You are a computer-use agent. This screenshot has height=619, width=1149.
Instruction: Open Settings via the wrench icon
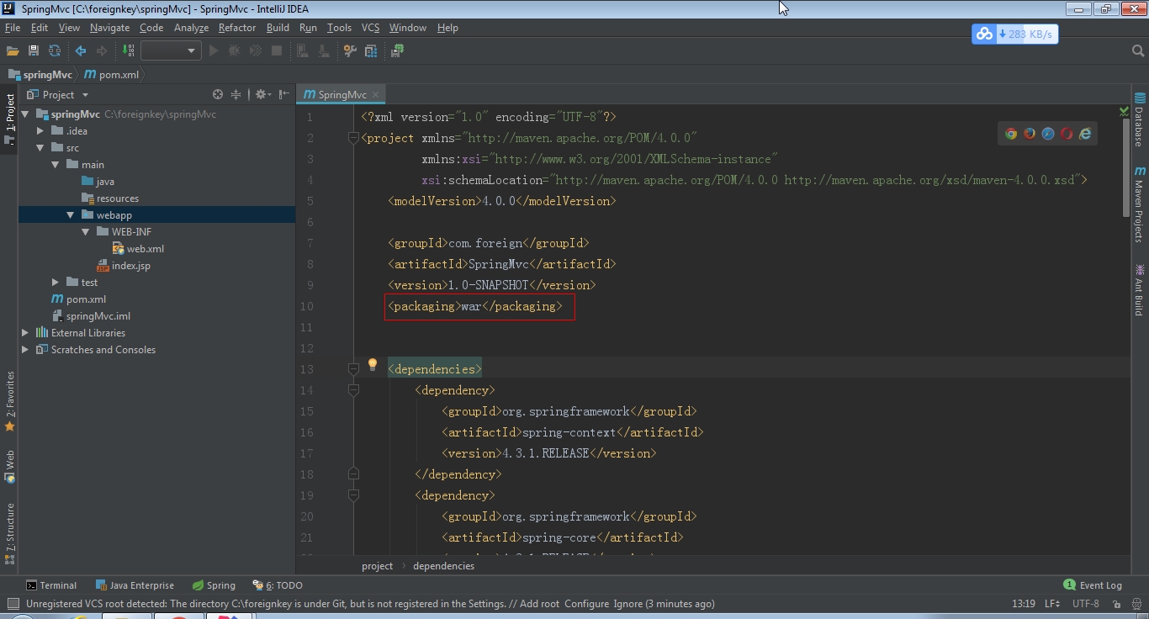[350, 51]
